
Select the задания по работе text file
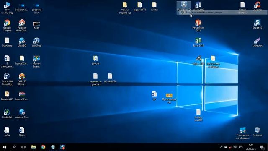pyautogui.click(x=95, y=79)
